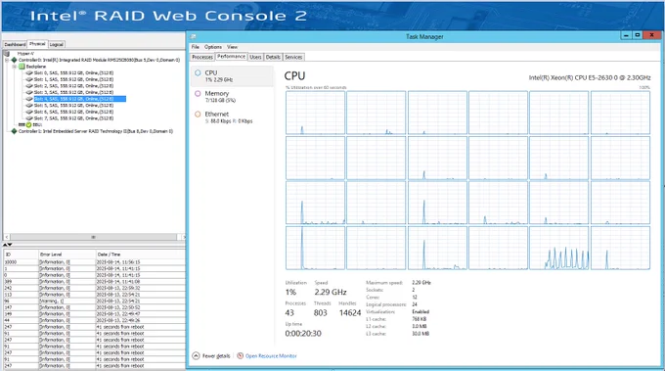
Task: Select Slot 0 SAS drive row
Action: (x=73, y=73)
